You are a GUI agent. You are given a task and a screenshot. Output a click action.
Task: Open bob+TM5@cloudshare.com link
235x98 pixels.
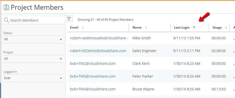(x=93, y=76)
